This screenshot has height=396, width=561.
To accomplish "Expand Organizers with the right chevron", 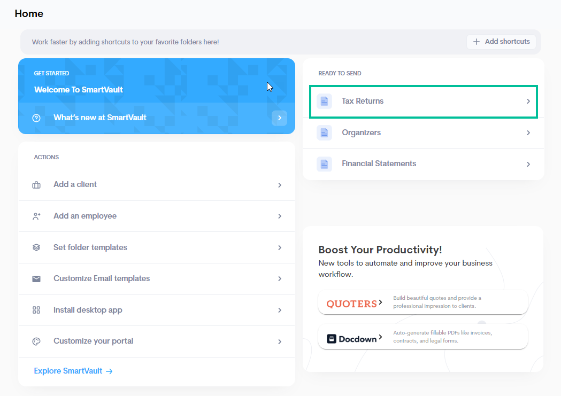I will (528, 133).
